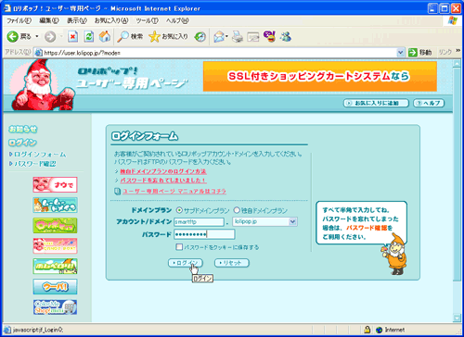Select the own-domain plan radio button

click(237, 210)
